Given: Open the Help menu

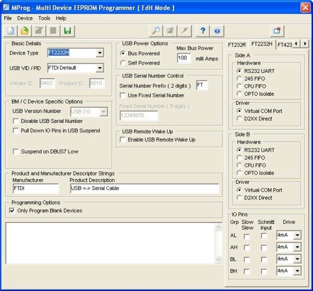Looking at the screenshot, I should click(x=61, y=18).
